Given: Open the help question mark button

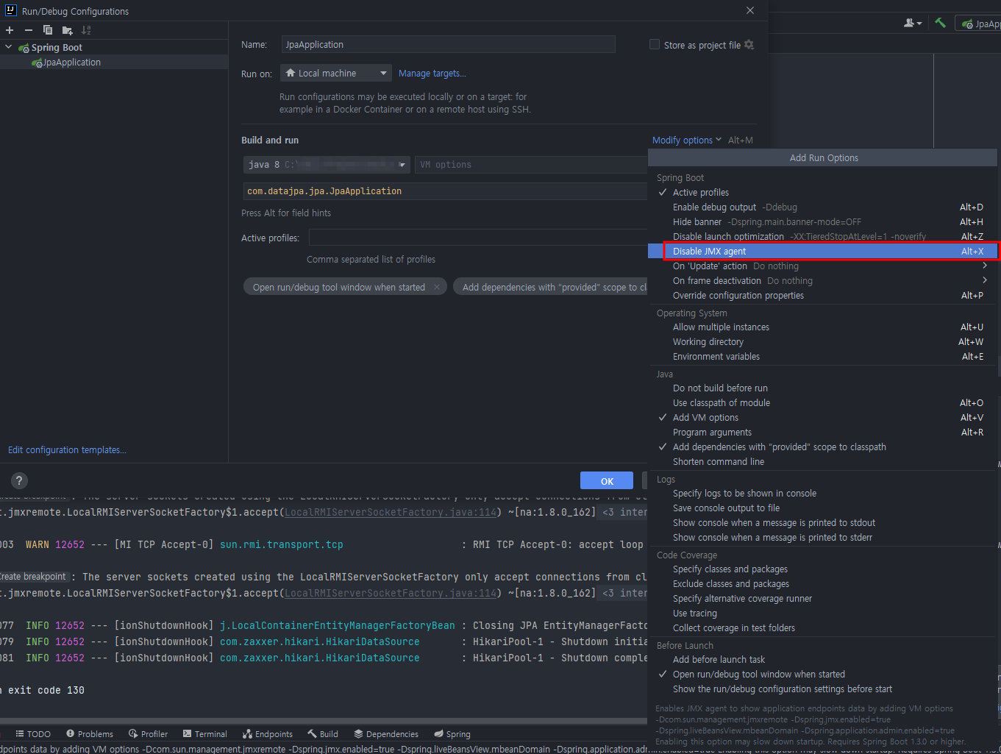Looking at the screenshot, I should [x=19, y=480].
